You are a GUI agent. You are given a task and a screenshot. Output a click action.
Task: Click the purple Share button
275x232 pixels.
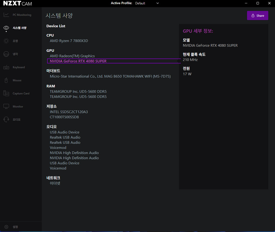[x=257, y=15]
